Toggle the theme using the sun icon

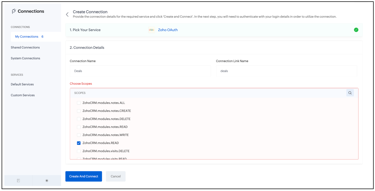click(46, 180)
